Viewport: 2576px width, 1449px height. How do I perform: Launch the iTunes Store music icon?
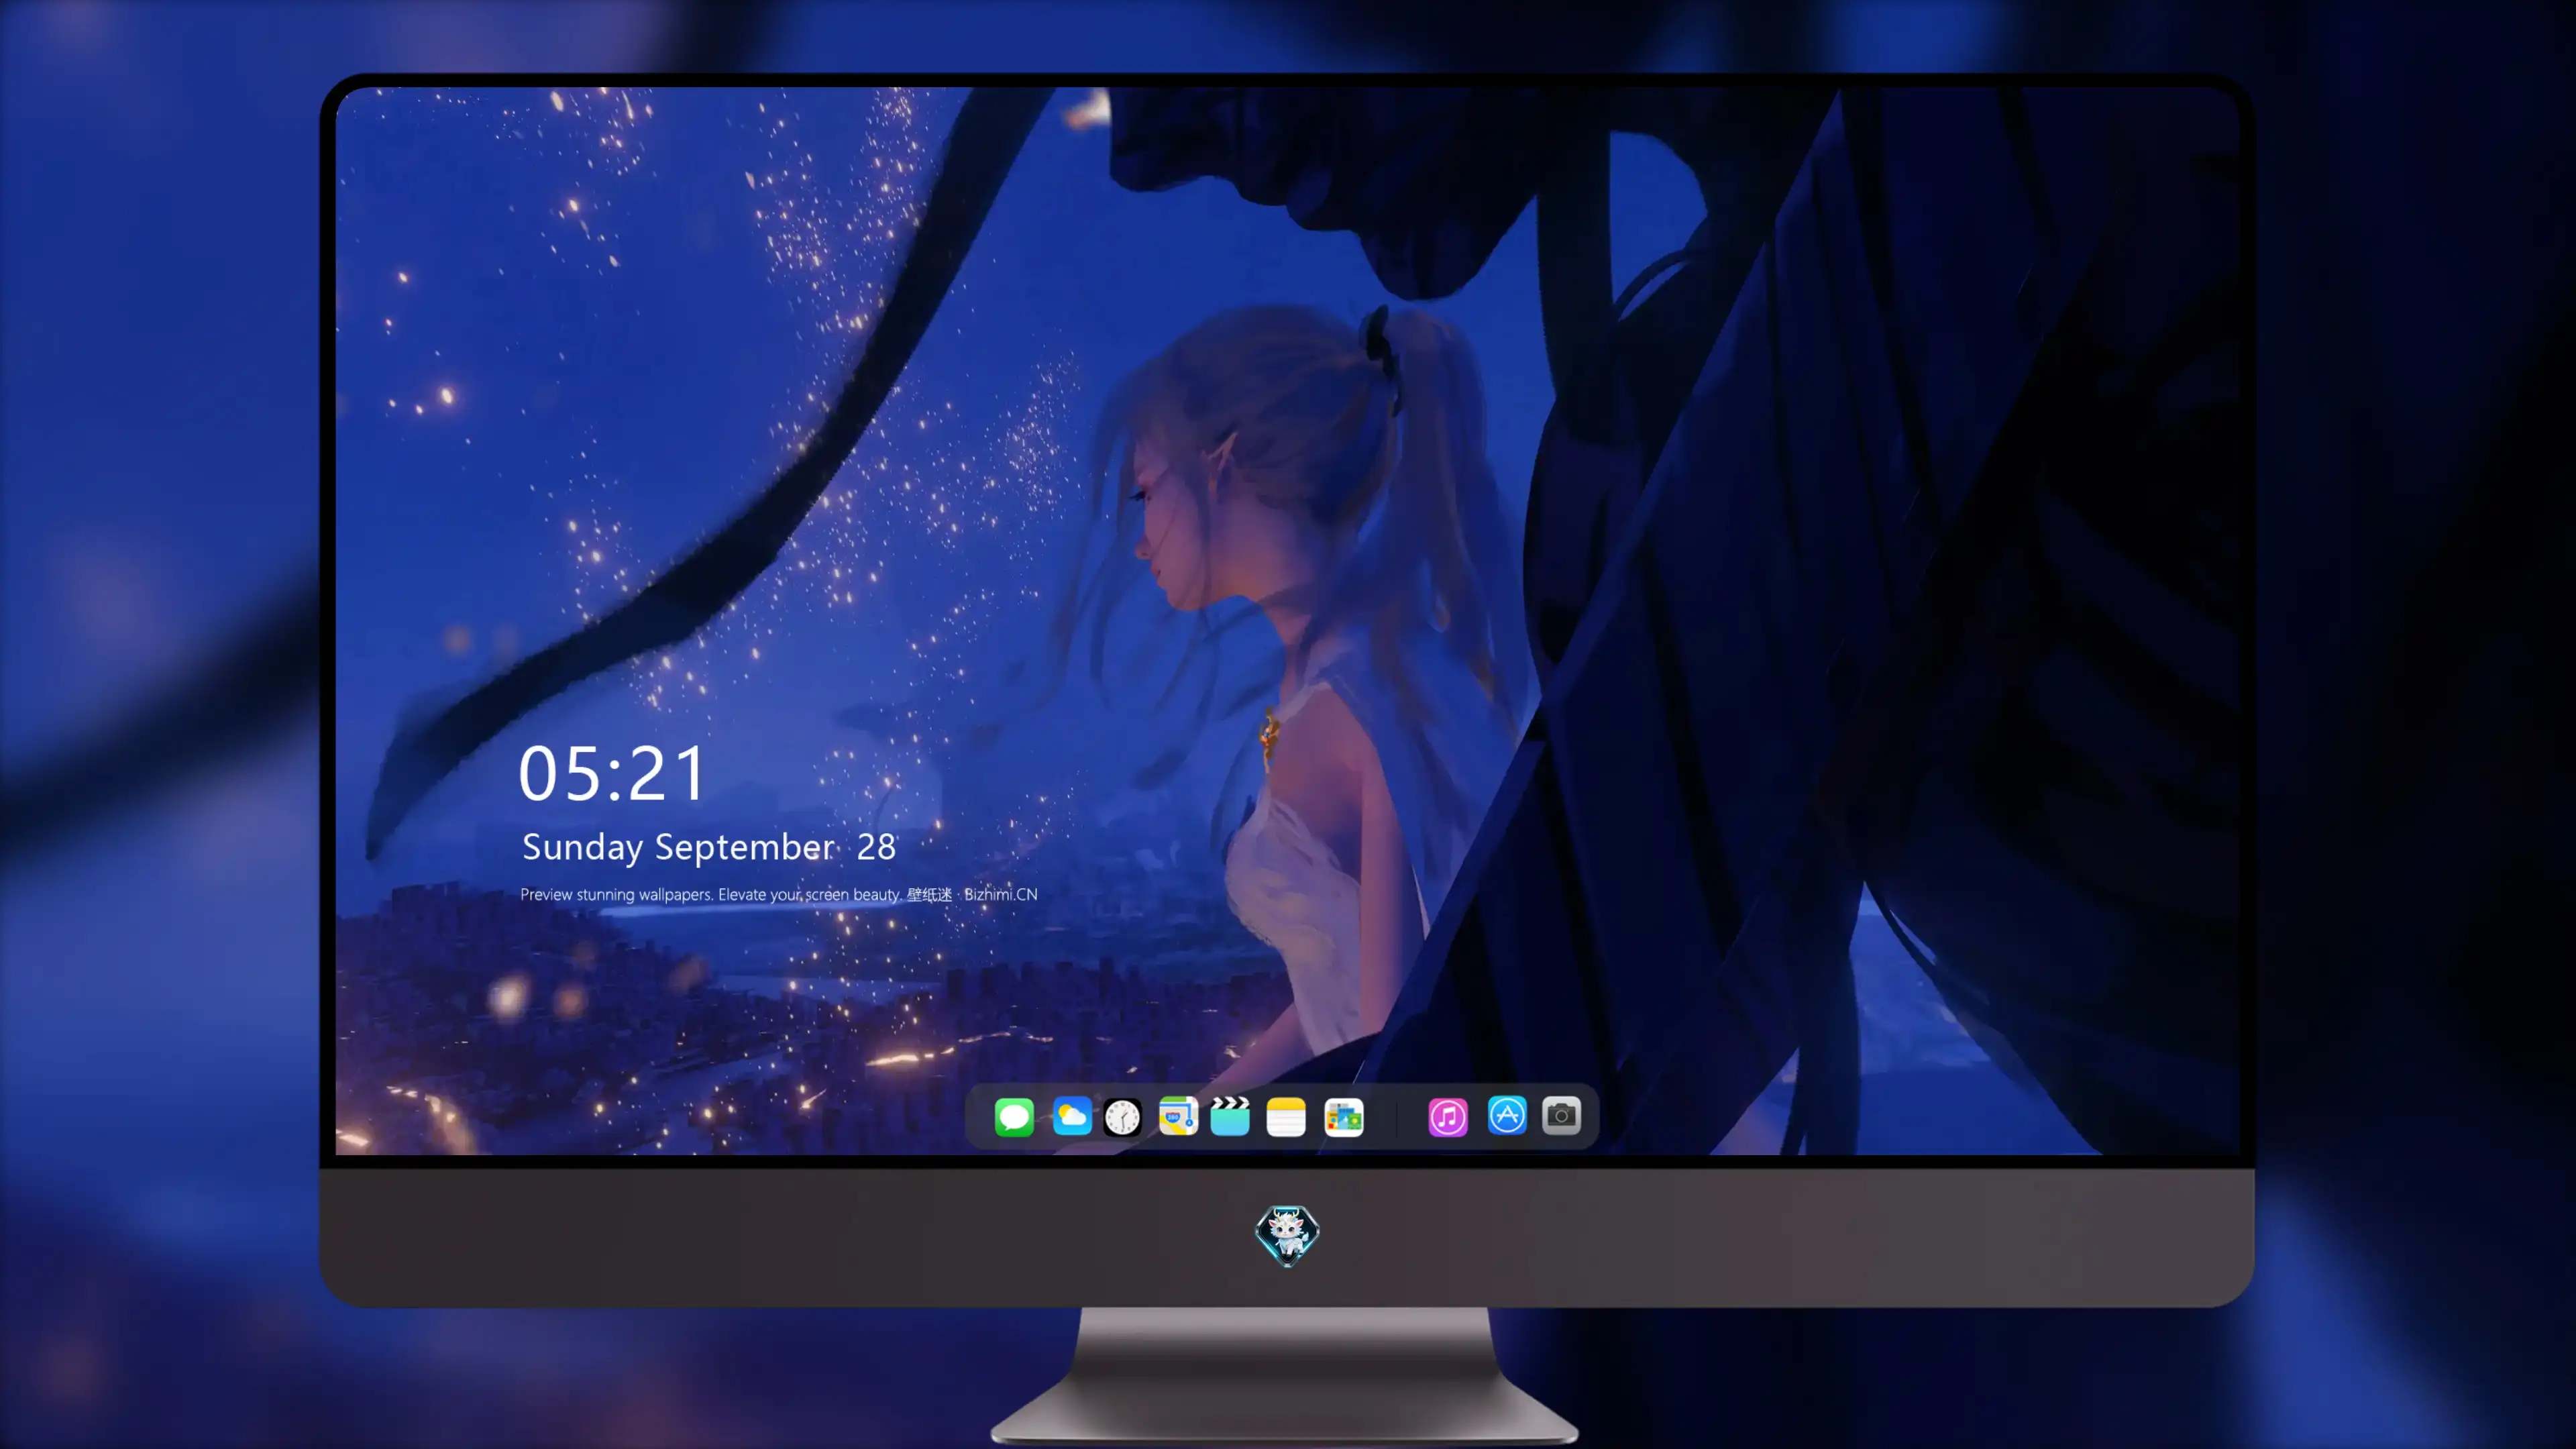click(x=1448, y=1117)
